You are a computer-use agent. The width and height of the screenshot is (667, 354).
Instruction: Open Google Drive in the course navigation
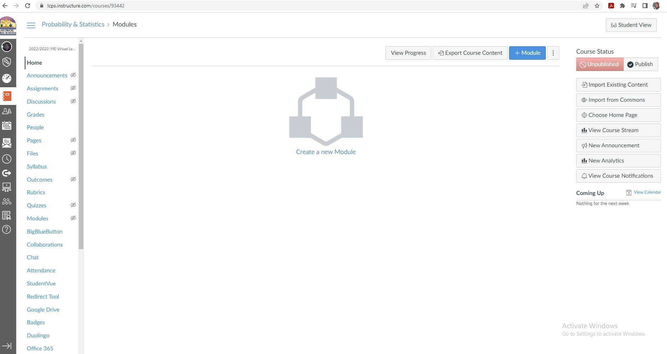tap(43, 310)
